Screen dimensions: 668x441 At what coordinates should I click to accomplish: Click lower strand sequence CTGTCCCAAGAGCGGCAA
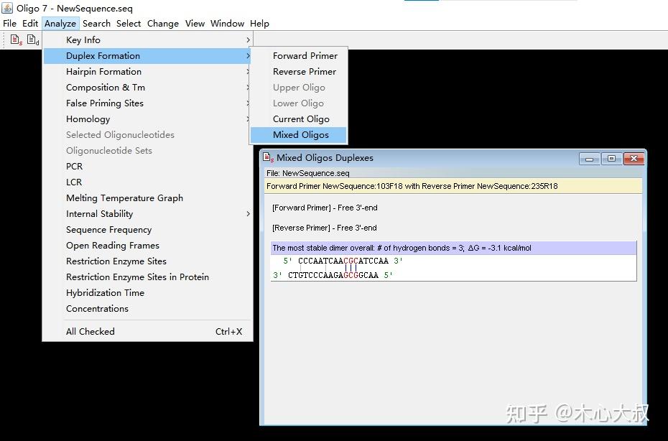(x=333, y=275)
